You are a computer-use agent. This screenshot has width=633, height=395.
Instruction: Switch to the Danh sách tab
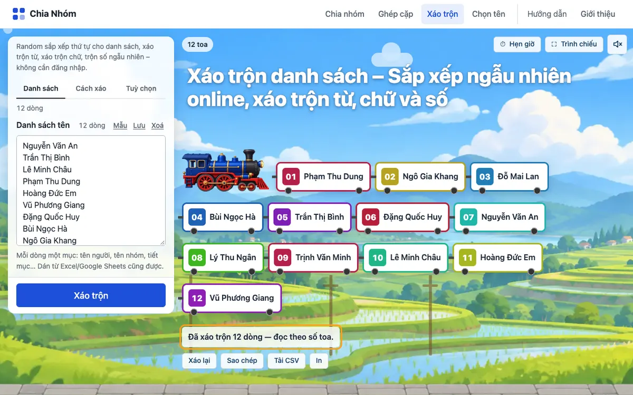[x=41, y=88]
